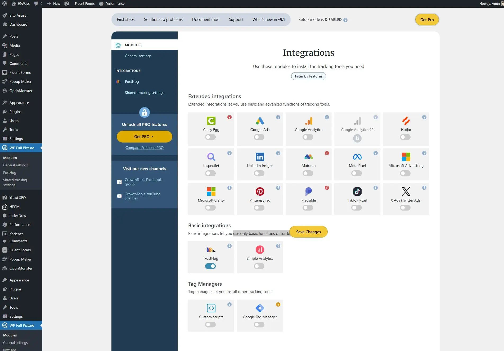Click the Microsoft Clarity logo

point(211,192)
